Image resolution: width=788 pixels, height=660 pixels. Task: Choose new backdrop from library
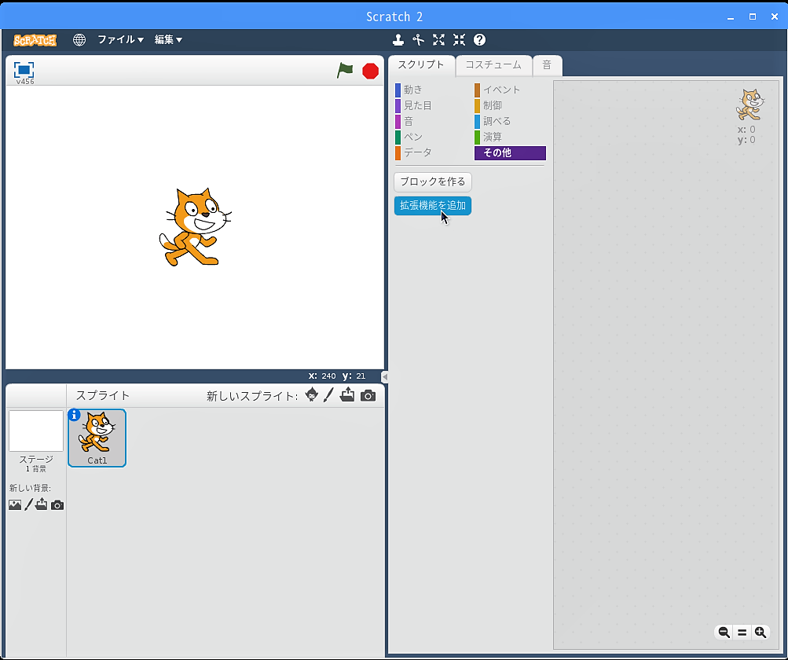pyautogui.click(x=15, y=504)
